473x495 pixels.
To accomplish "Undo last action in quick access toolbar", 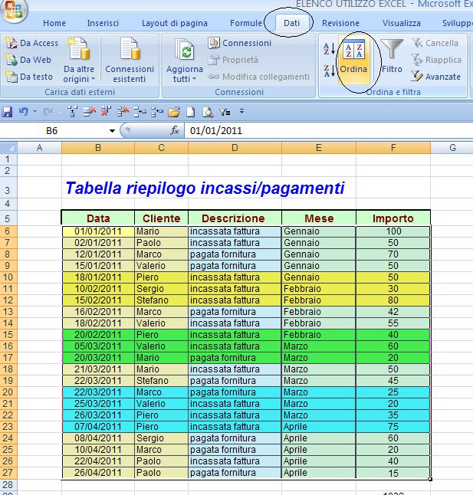I will click(24, 112).
